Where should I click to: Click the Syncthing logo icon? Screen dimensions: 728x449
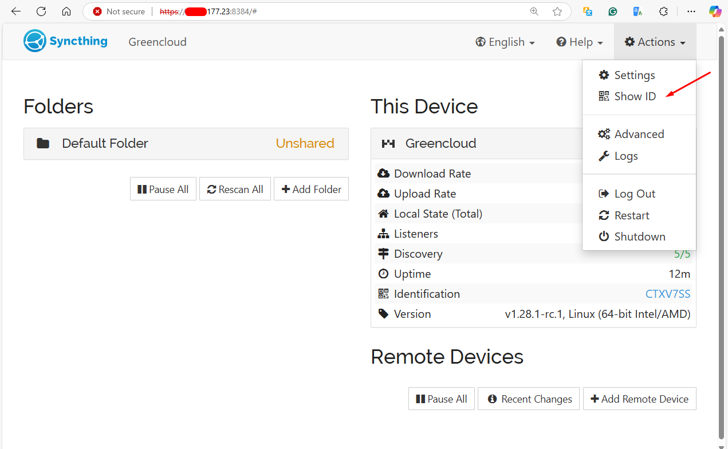click(x=34, y=41)
